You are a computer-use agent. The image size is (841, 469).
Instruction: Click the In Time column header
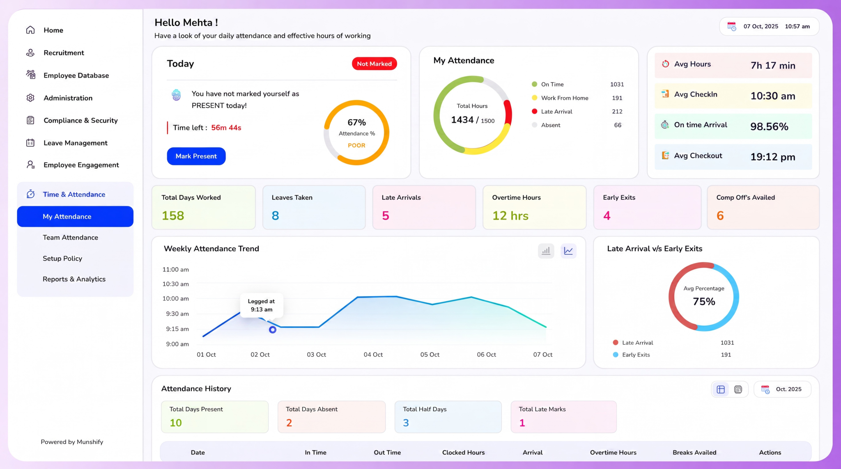pos(315,452)
